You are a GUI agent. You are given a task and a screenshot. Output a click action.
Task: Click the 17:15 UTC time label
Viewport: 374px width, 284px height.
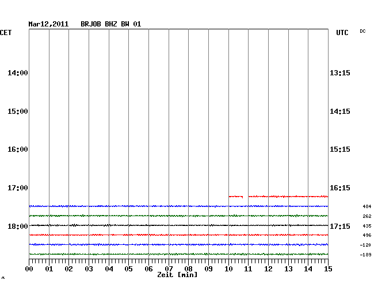(x=340, y=226)
